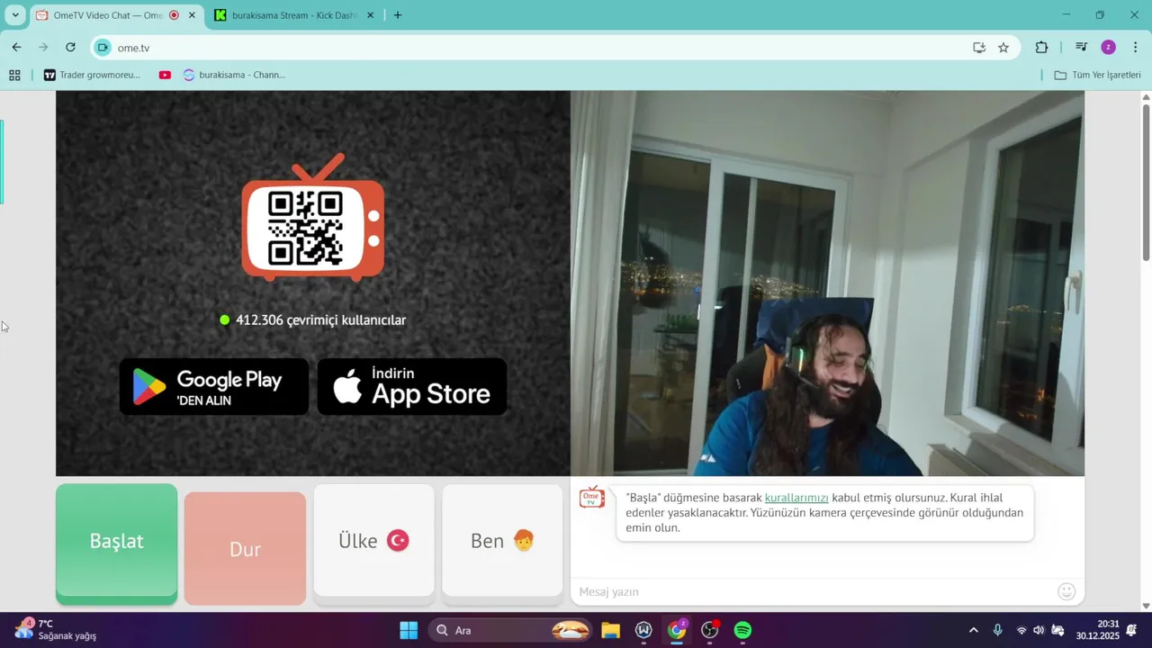
Task: Show hidden system tray icons
Action: [x=973, y=630]
